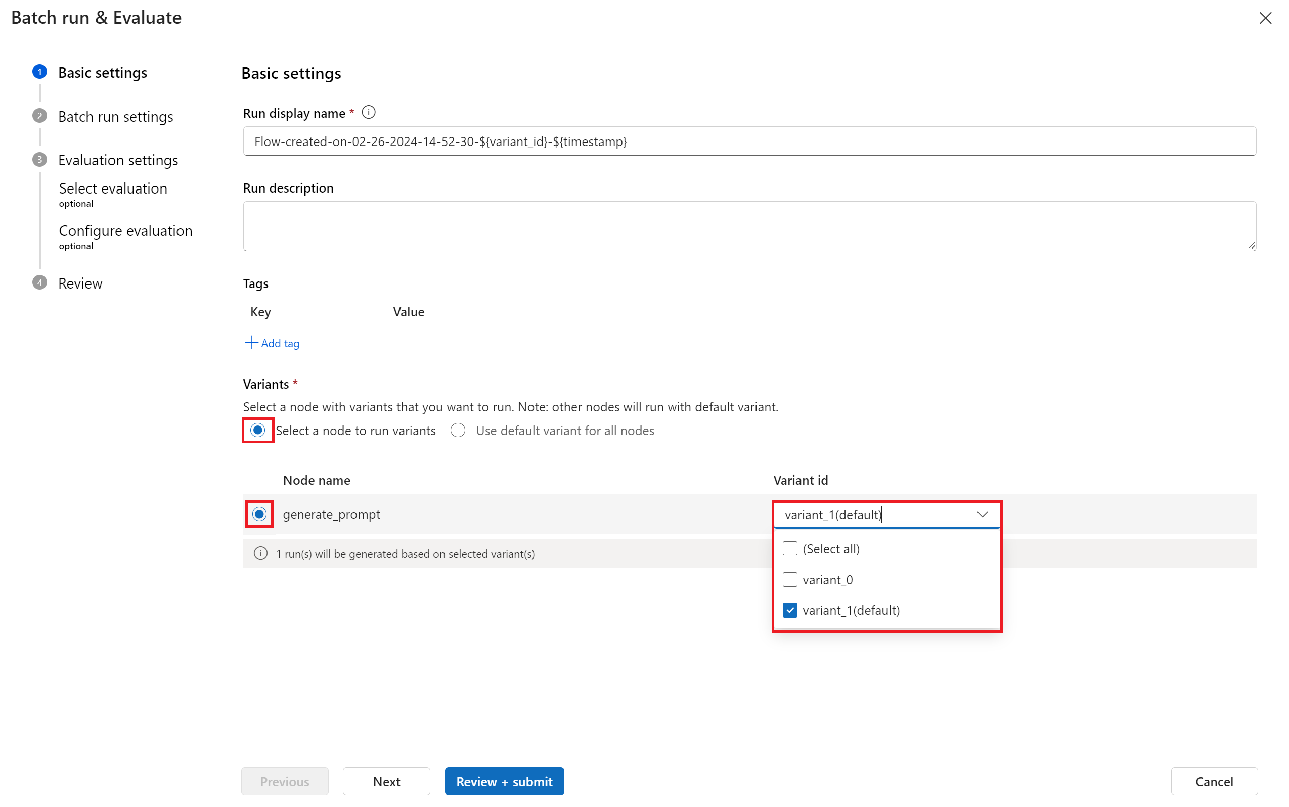1289x807 pixels.
Task: Click the info icon beside Run display name
Action: click(369, 113)
